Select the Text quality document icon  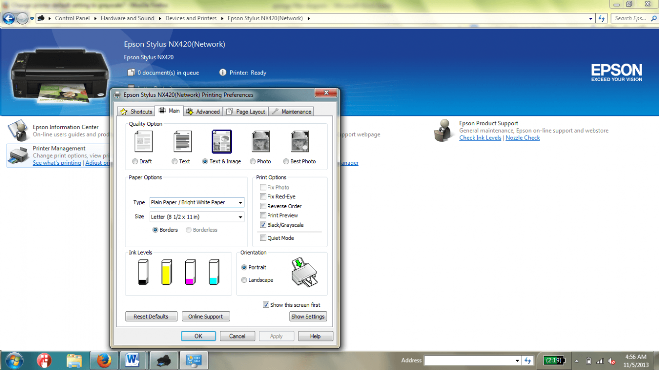(182, 142)
